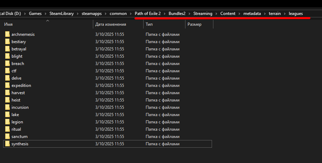Expand the chevron after Bundles2

click(190, 14)
